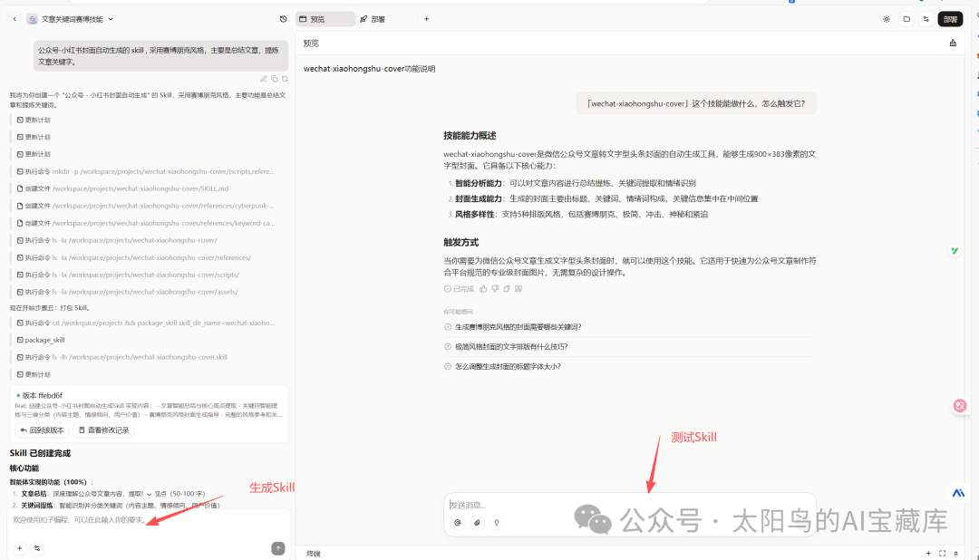Screen dimensions: 979x560
Task: Open the folder icon in the top bar
Action: coord(906,19)
